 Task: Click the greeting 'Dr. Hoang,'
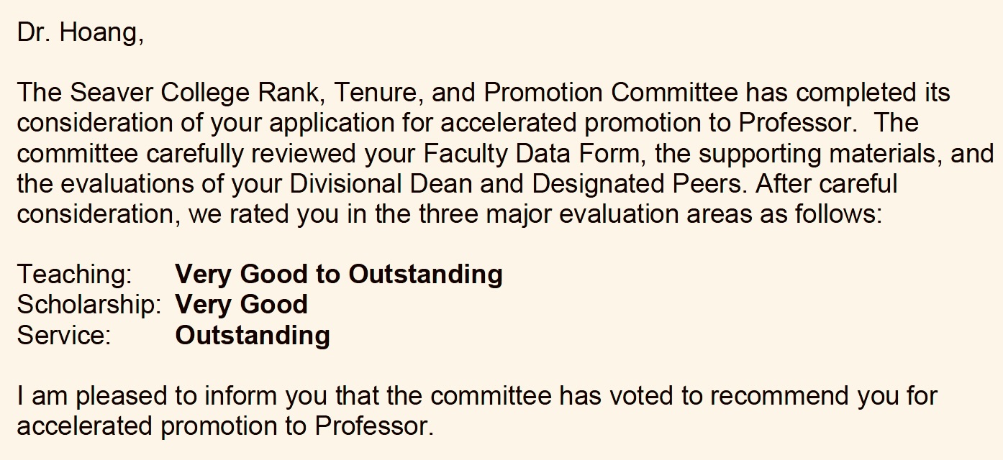80,33
